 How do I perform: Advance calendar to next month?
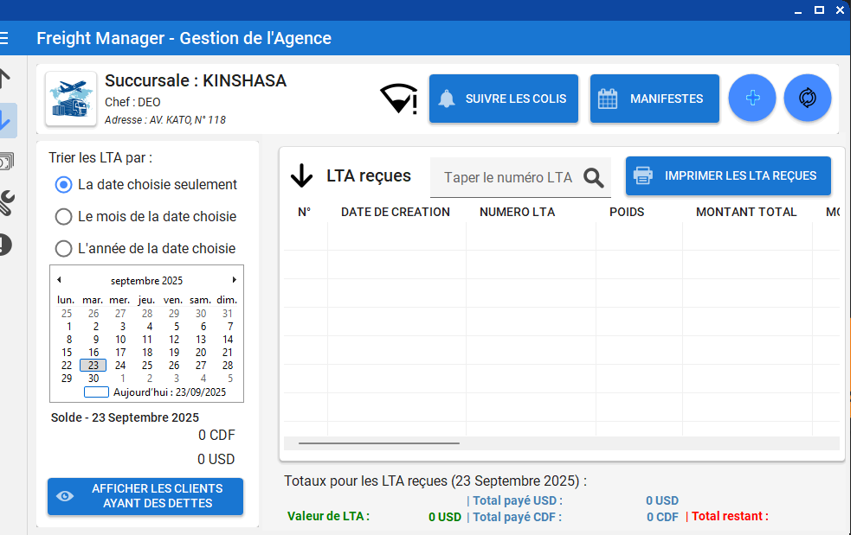(x=234, y=280)
